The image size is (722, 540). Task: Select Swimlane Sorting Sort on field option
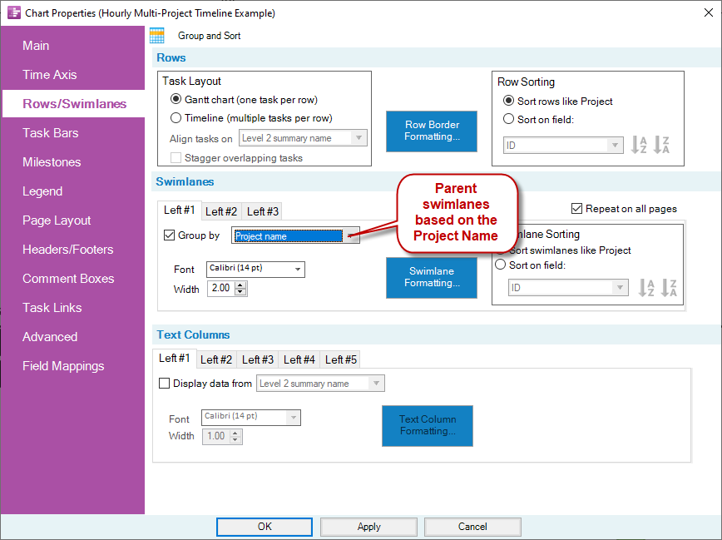tap(500, 265)
